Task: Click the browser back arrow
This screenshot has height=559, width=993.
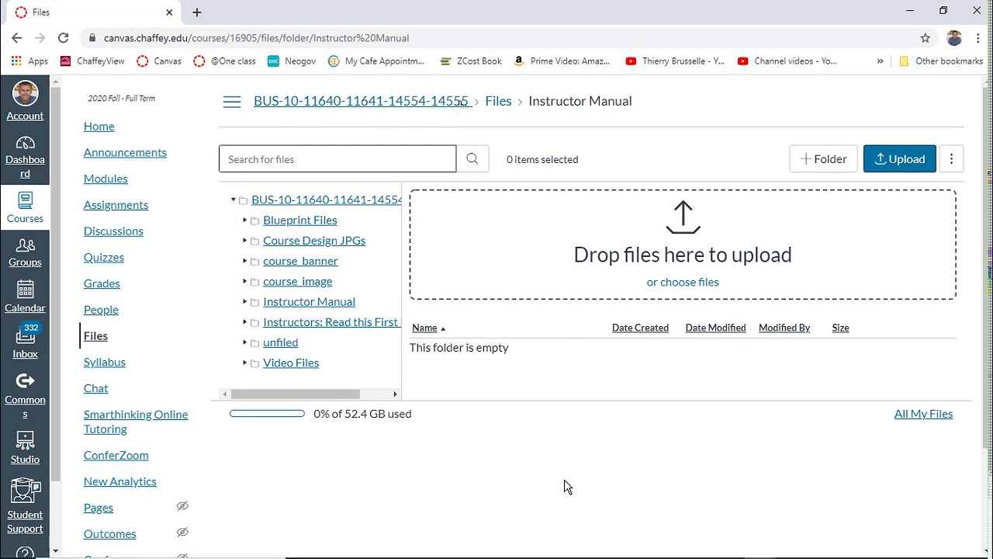Action: point(17,37)
